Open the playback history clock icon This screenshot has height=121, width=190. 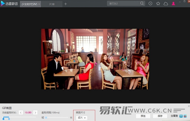150,3
